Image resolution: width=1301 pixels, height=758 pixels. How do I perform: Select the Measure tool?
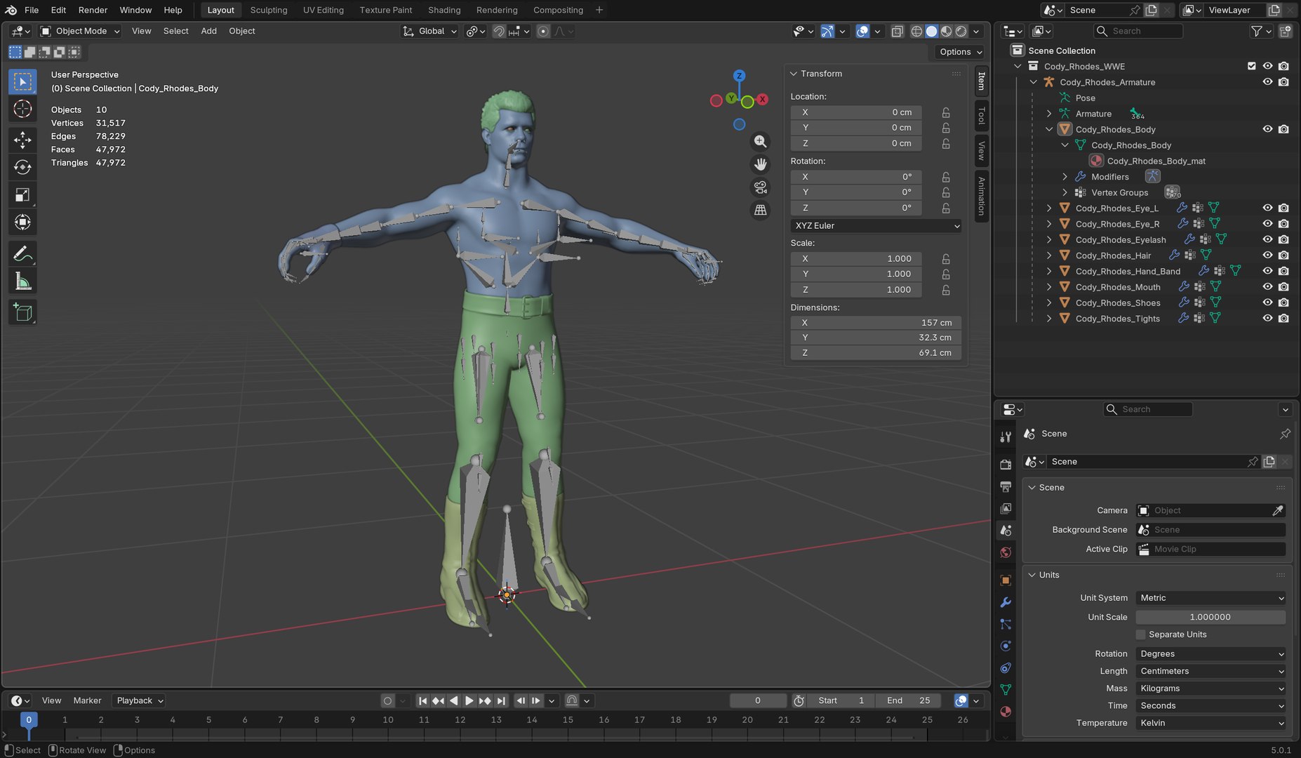click(x=22, y=281)
